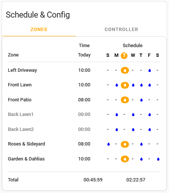Click the highlighted Tuesday day header
Viewport: 169px width, 193px height.
[124, 55]
